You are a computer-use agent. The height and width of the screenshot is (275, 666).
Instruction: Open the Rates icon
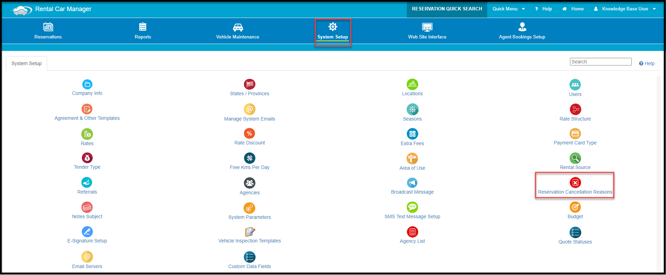87,134
